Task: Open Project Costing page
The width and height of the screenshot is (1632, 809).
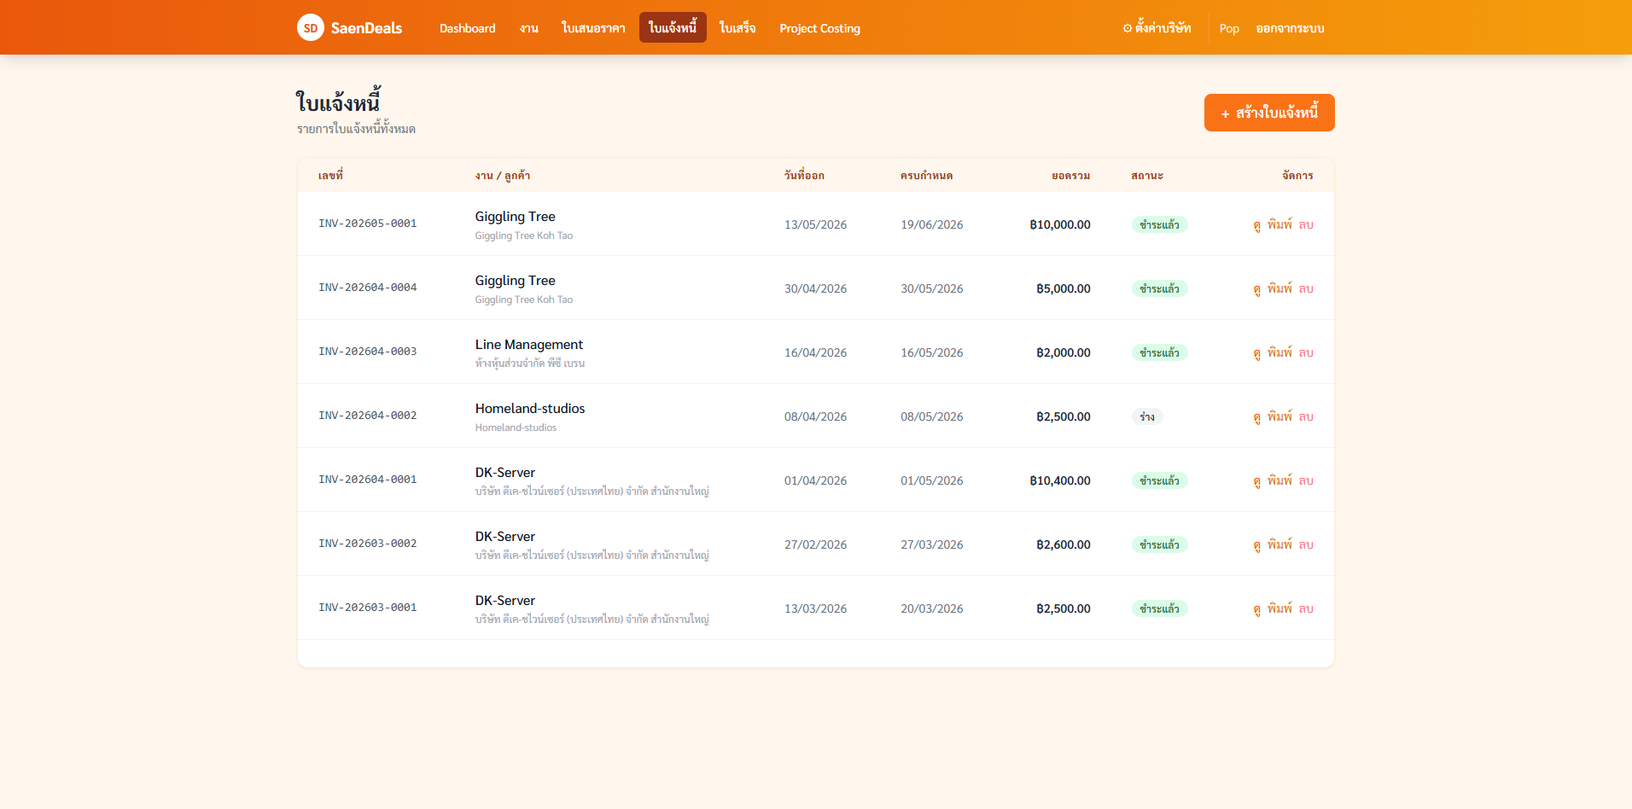Action: click(x=819, y=28)
